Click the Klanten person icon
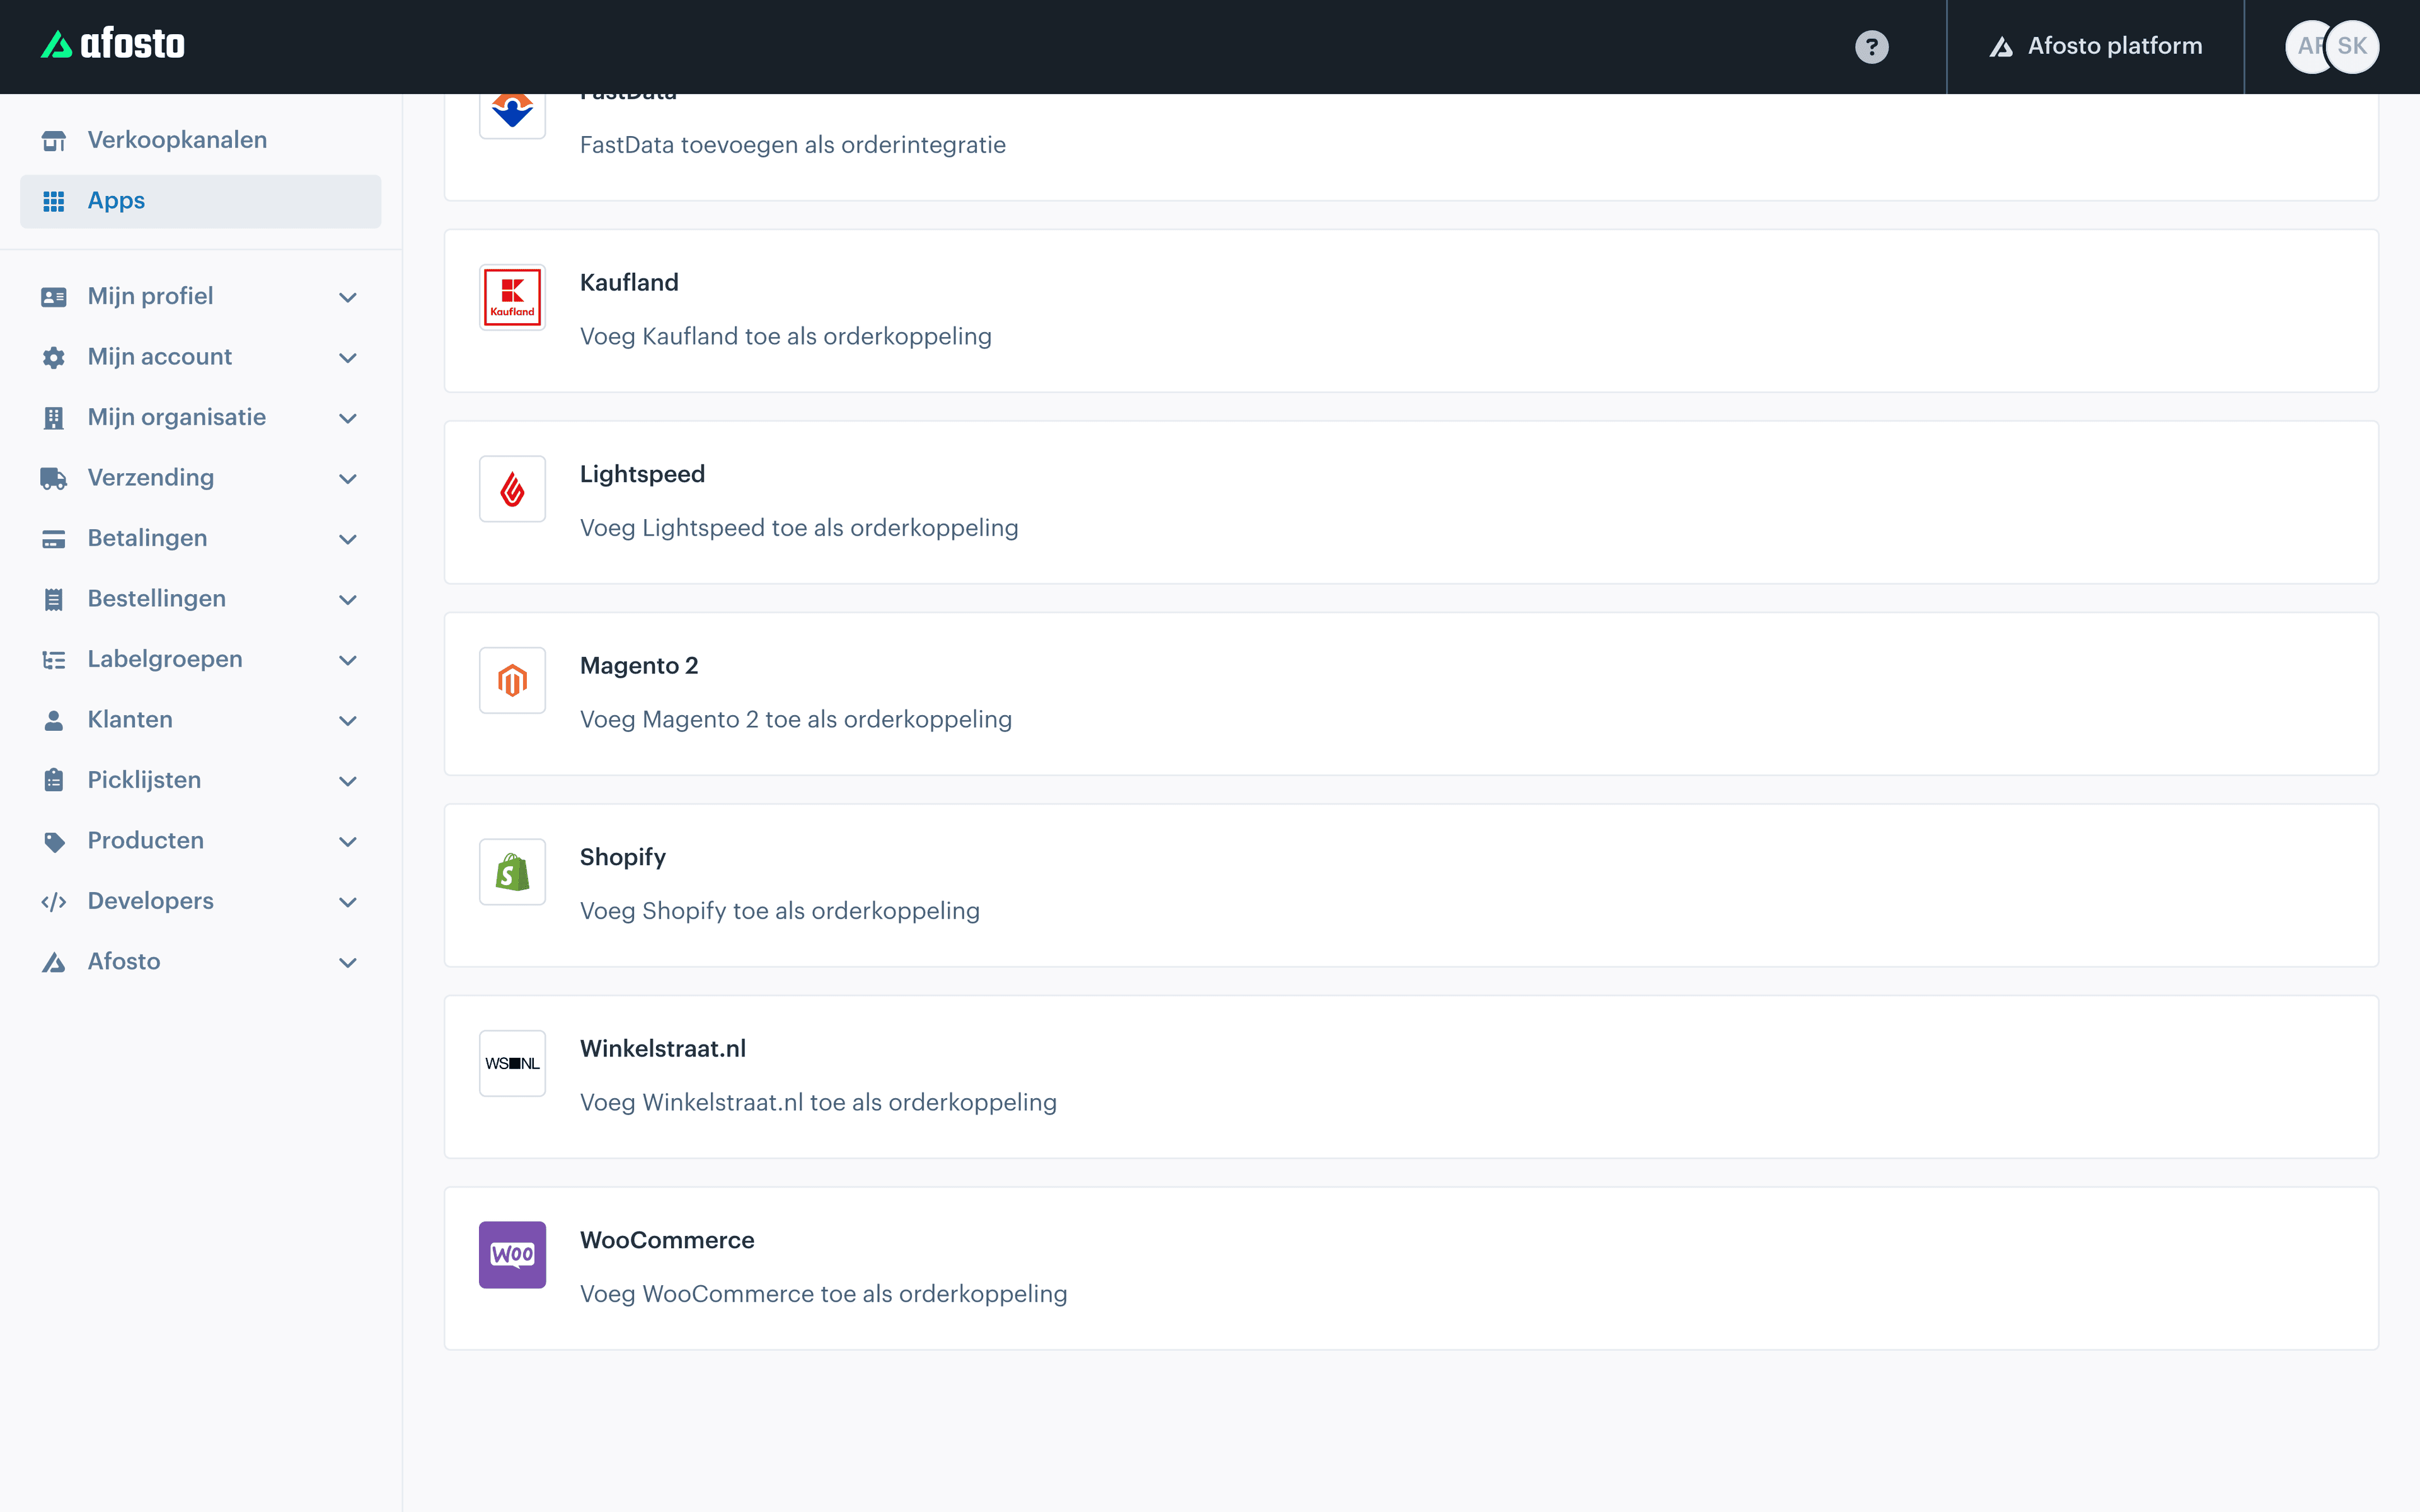 pyautogui.click(x=54, y=721)
